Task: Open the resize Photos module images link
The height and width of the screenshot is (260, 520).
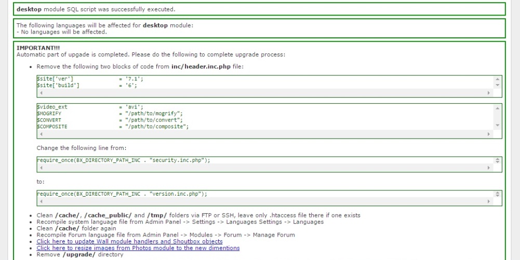Action: (138, 248)
